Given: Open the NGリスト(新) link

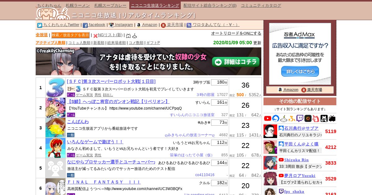Looking at the screenshot, I should pyautogui.click(x=110, y=35).
